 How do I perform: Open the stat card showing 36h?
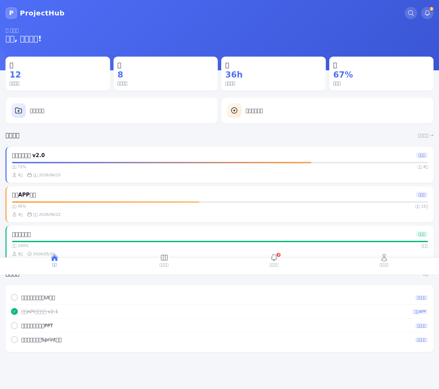point(273,73)
